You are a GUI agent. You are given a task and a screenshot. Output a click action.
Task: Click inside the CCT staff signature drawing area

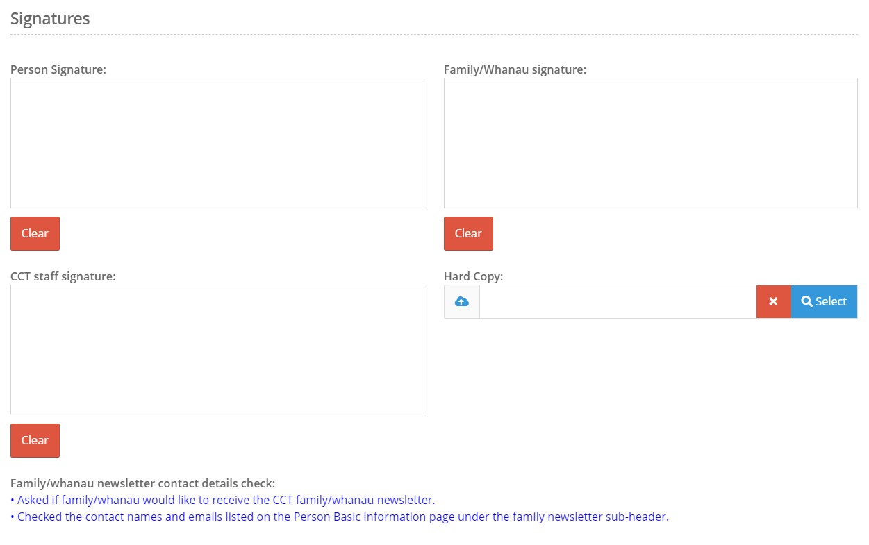[x=217, y=350]
